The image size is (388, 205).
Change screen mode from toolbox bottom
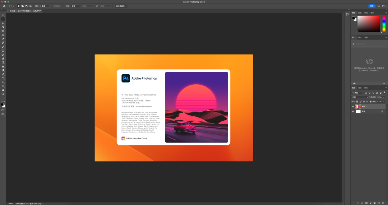pos(3,114)
